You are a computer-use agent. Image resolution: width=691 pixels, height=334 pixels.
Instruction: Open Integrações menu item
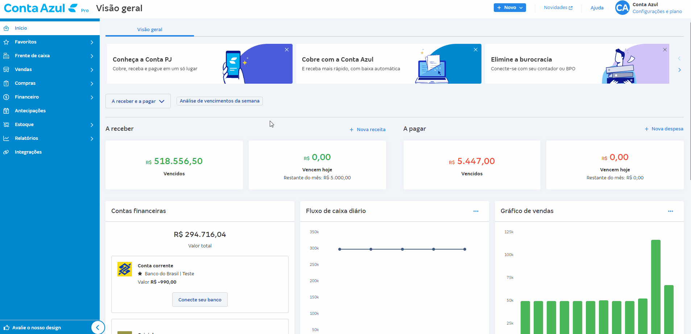coord(50,152)
